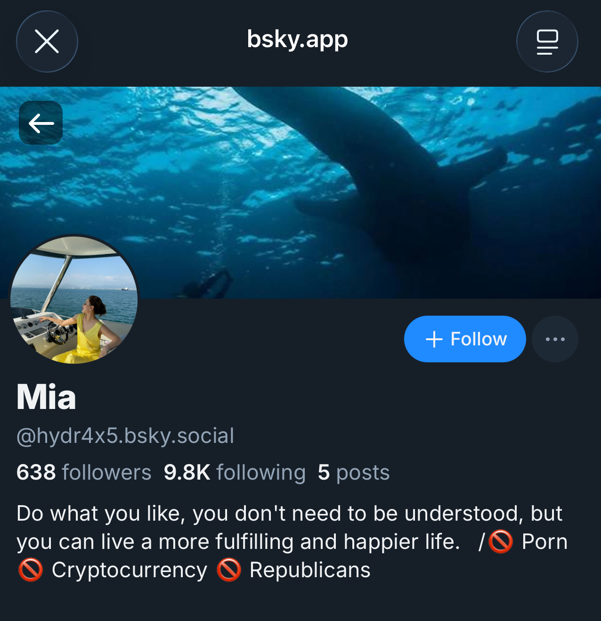Tap the word Republicans in bio
This screenshot has width=601, height=621.
tap(310, 570)
